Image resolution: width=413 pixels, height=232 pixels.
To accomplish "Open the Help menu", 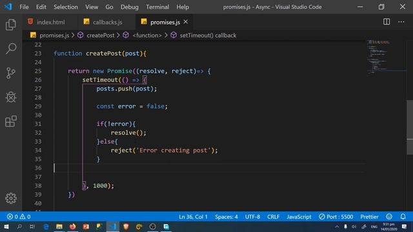I will pyautogui.click(x=183, y=7).
